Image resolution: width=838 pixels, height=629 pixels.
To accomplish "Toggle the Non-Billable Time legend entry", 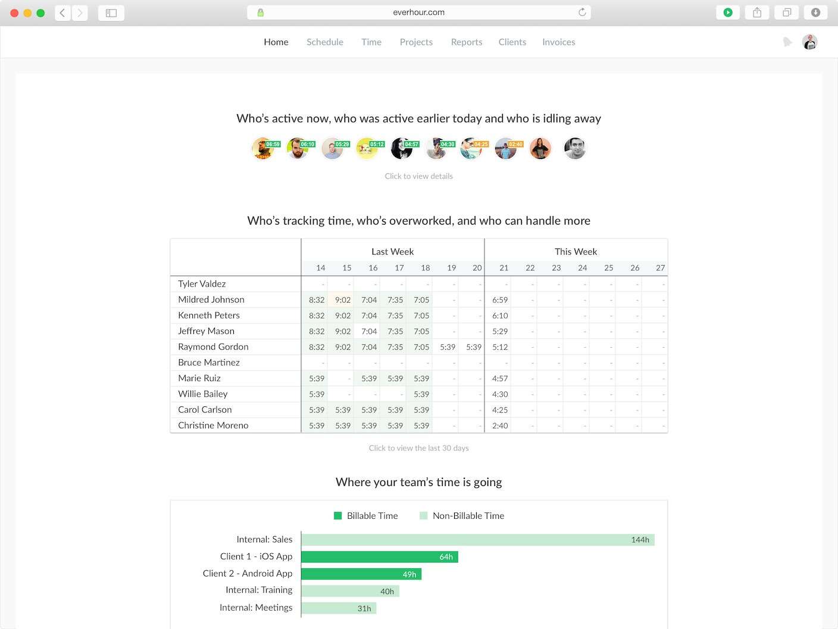I will point(462,516).
